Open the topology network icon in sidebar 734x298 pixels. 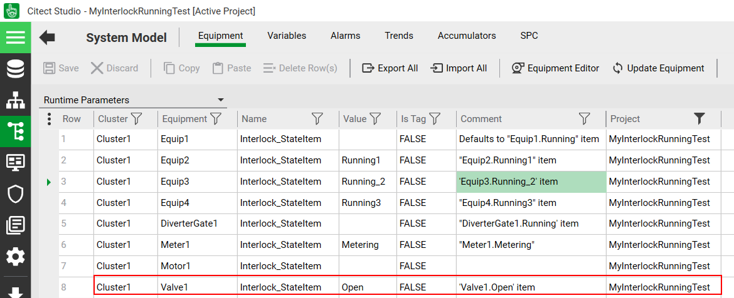click(15, 100)
